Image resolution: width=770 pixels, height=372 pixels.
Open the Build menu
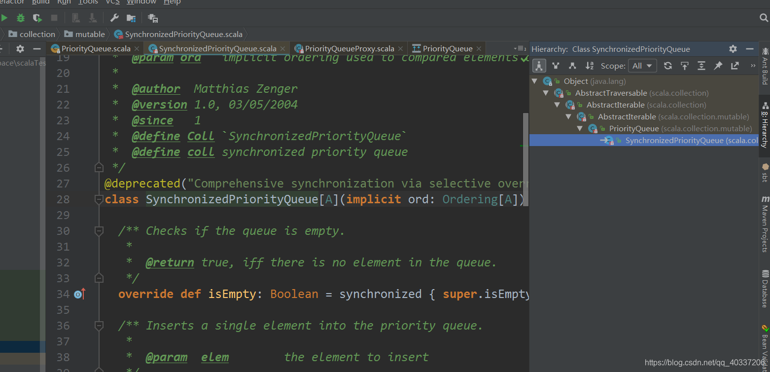[40, 2]
